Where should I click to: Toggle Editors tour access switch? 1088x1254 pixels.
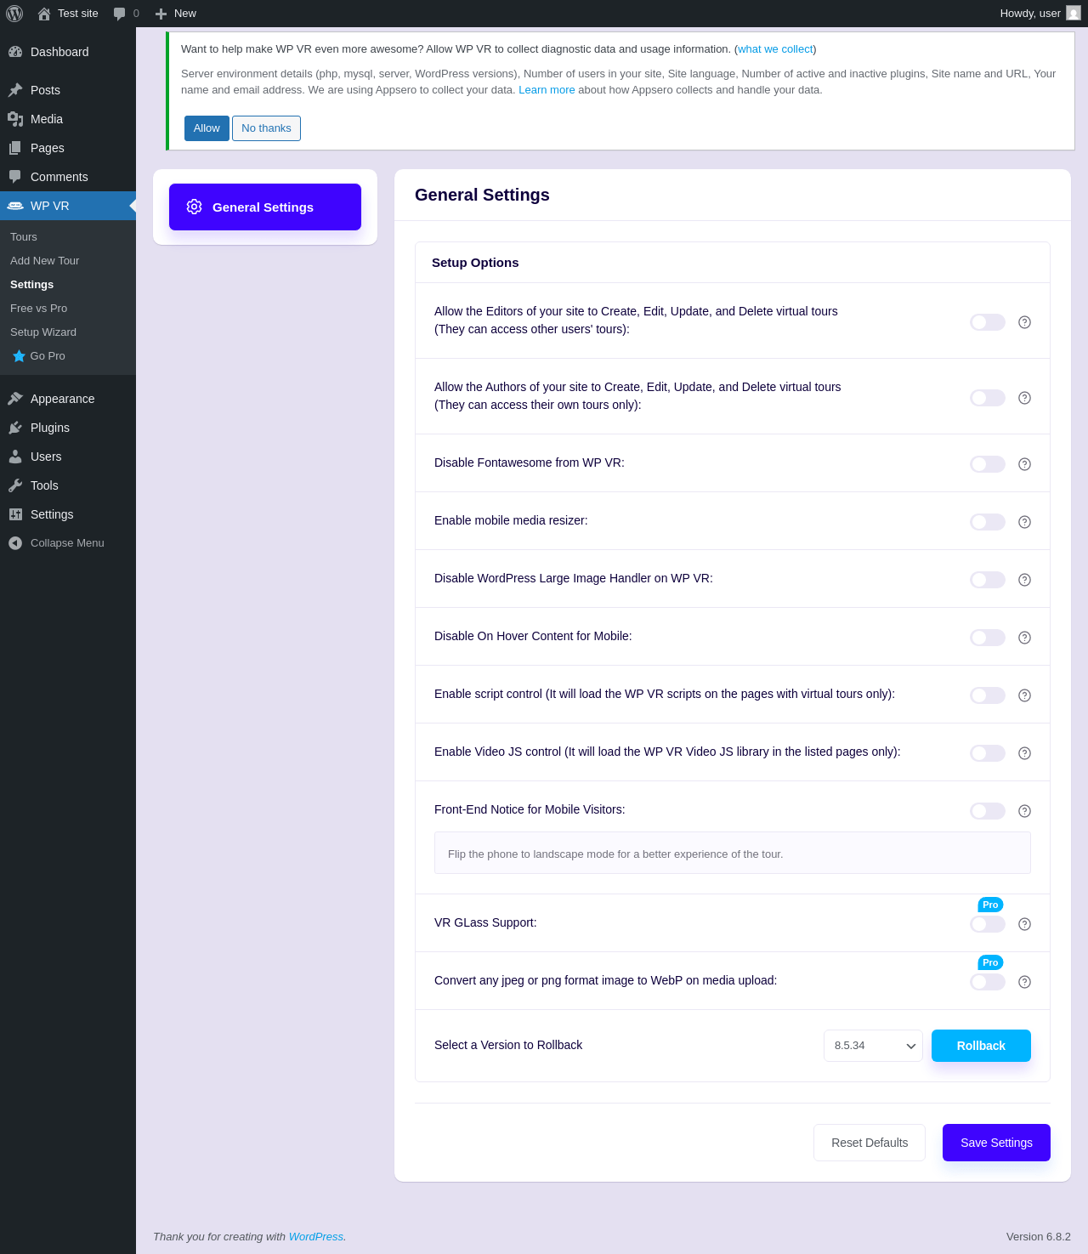(x=988, y=322)
